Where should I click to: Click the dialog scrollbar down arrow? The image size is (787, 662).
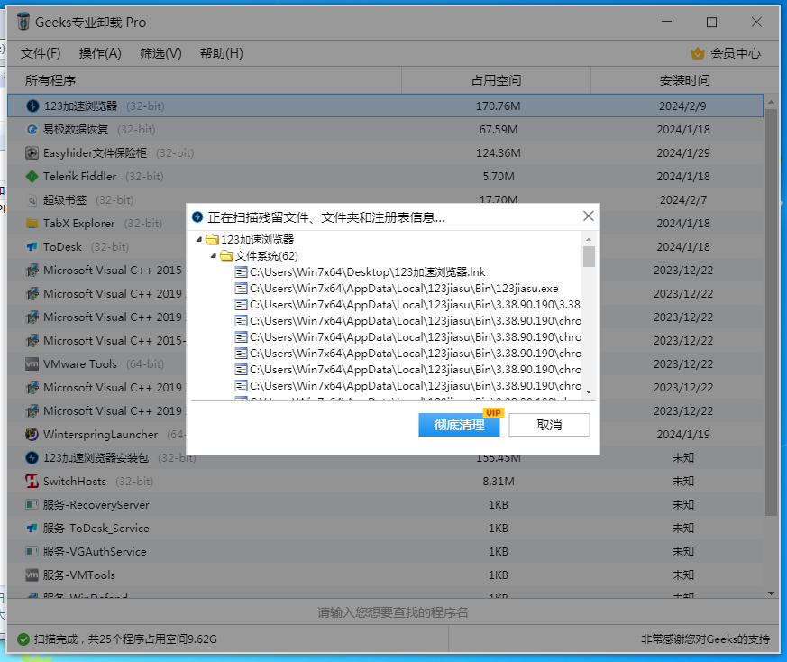(x=589, y=391)
